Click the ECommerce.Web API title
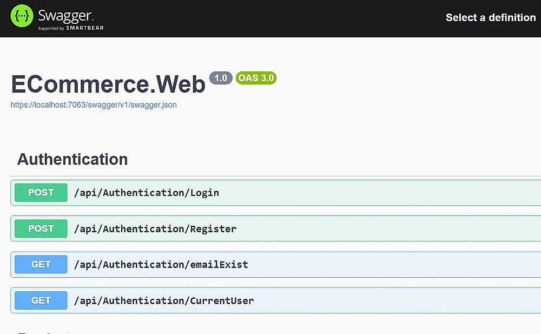The width and height of the screenshot is (541, 334). coord(108,83)
